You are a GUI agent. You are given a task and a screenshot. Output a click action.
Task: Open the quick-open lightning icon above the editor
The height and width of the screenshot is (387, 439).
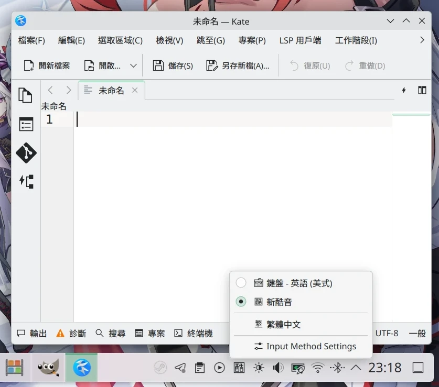pyautogui.click(x=403, y=90)
